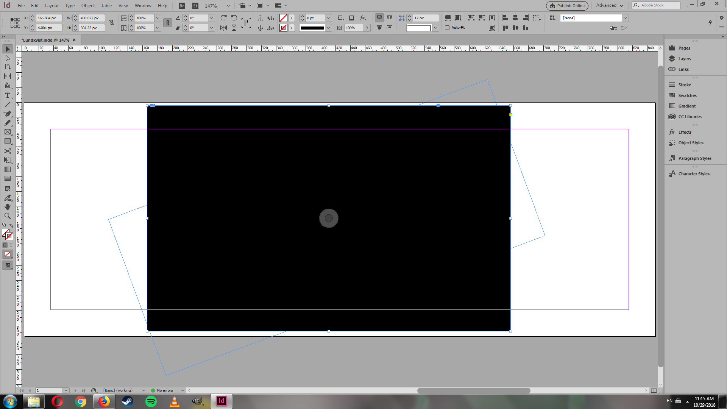Toggle constrain proportions for scaling
This screenshot has width=727, height=409.
coord(168,23)
